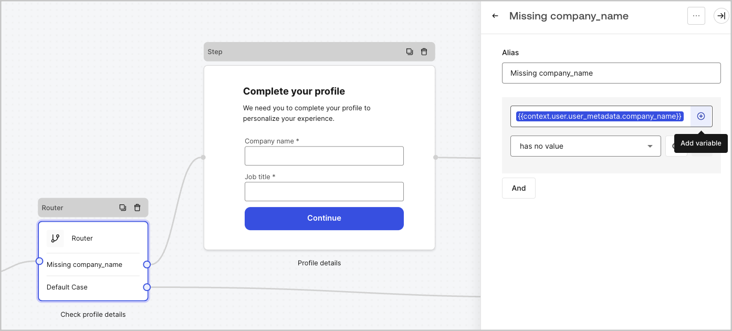Image resolution: width=732 pixels, height=331 pixels.
Task: Collapse the Missing company_name side panel
Action: [x=721, y=16]
